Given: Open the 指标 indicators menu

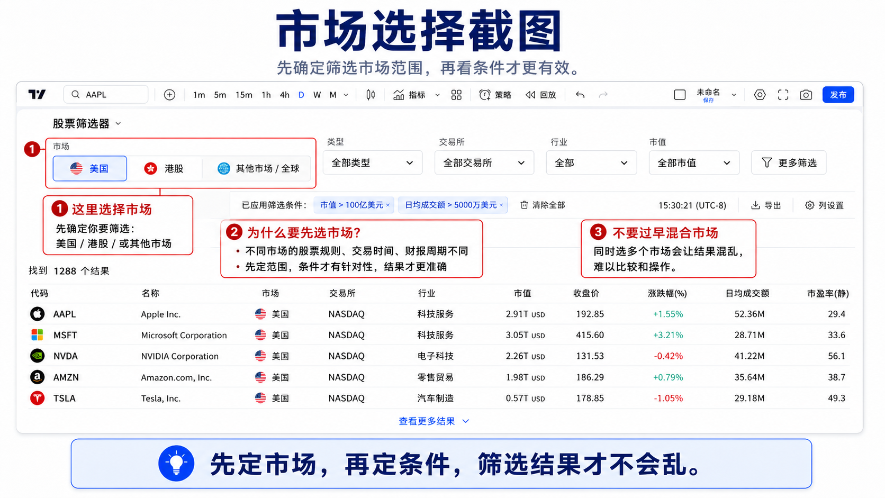Looking at the screenshot, I should tap(409, 95).
